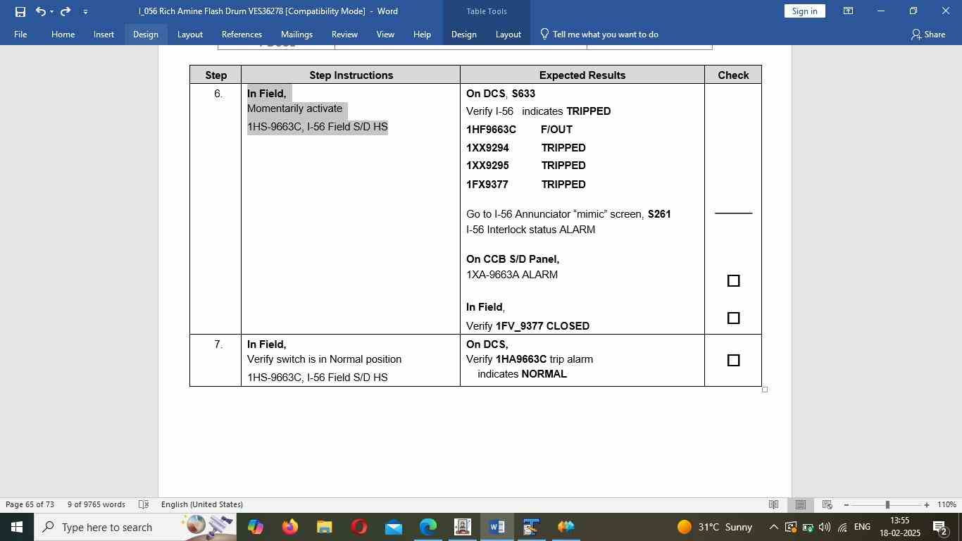This screenshot has height=541, width=962.
Task: Open the Help tab
Action: click(422, 34)
